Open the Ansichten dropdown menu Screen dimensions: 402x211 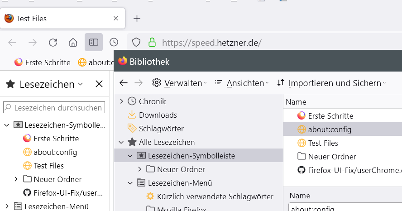point(242,83)
